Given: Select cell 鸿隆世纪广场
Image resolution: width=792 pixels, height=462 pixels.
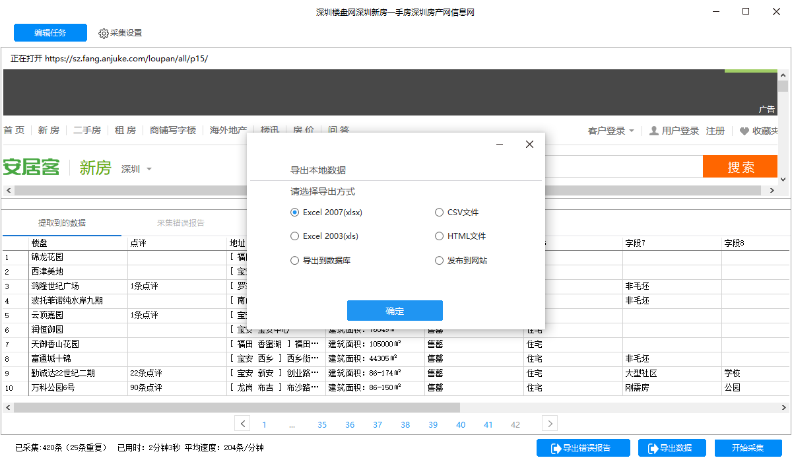Looking at the screenshot, I should pos(78,286).
